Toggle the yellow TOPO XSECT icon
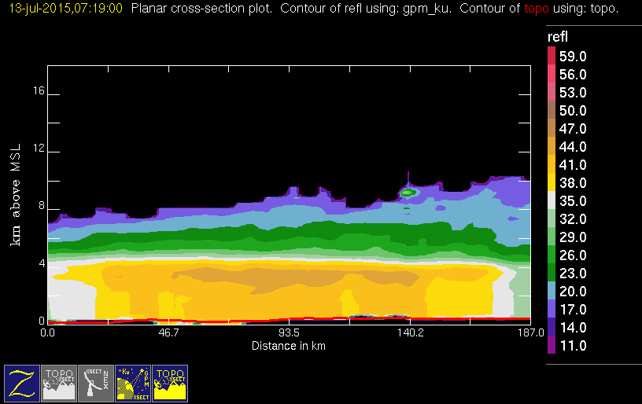642x404 pixels. 170,383
